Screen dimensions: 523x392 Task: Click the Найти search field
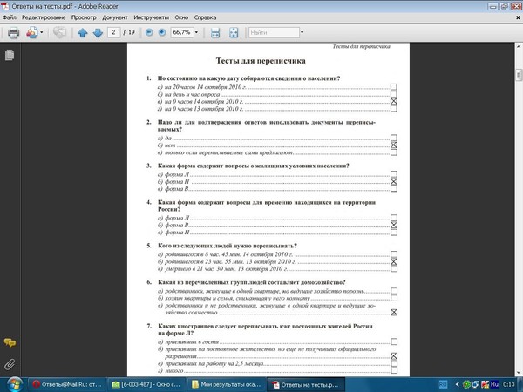coord(274,32)
